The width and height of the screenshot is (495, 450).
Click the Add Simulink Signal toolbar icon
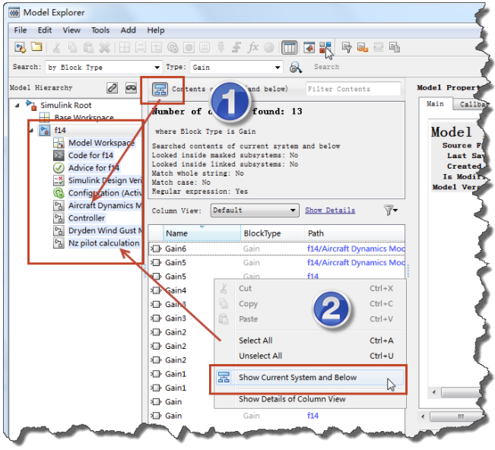pos(157,48)
